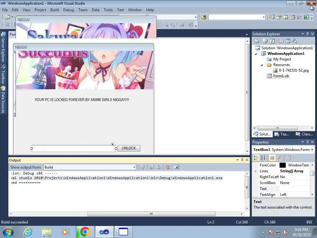Open the Data Sources side tab
Image resolution: width=317 pixels, height=238 pixels.
tap(3, 100)
